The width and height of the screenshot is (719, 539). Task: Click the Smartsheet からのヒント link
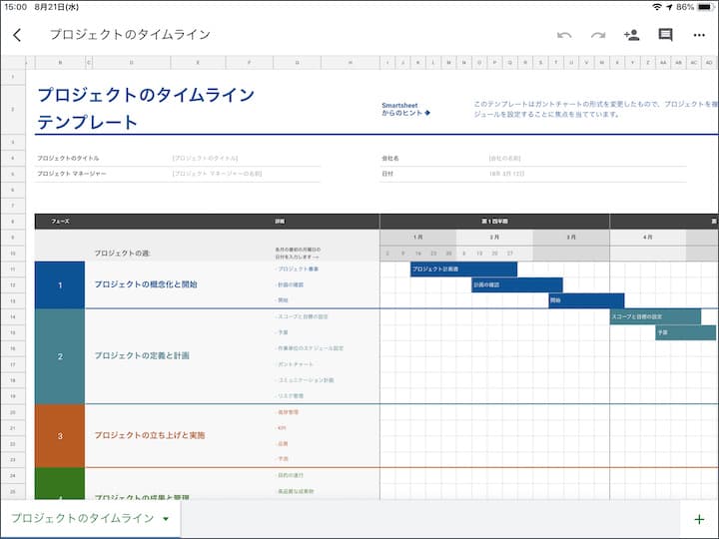click(x=405, y=109)
